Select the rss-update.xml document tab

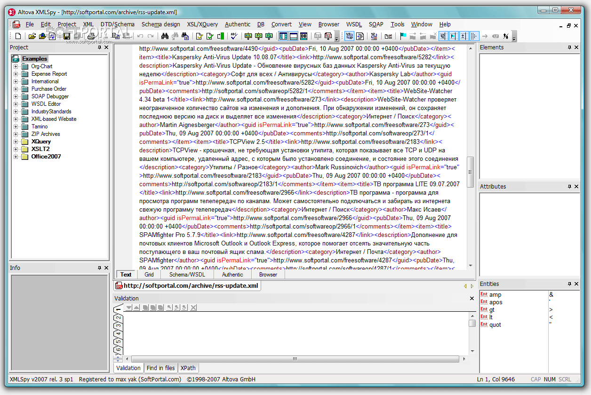[x=187, y=285]
